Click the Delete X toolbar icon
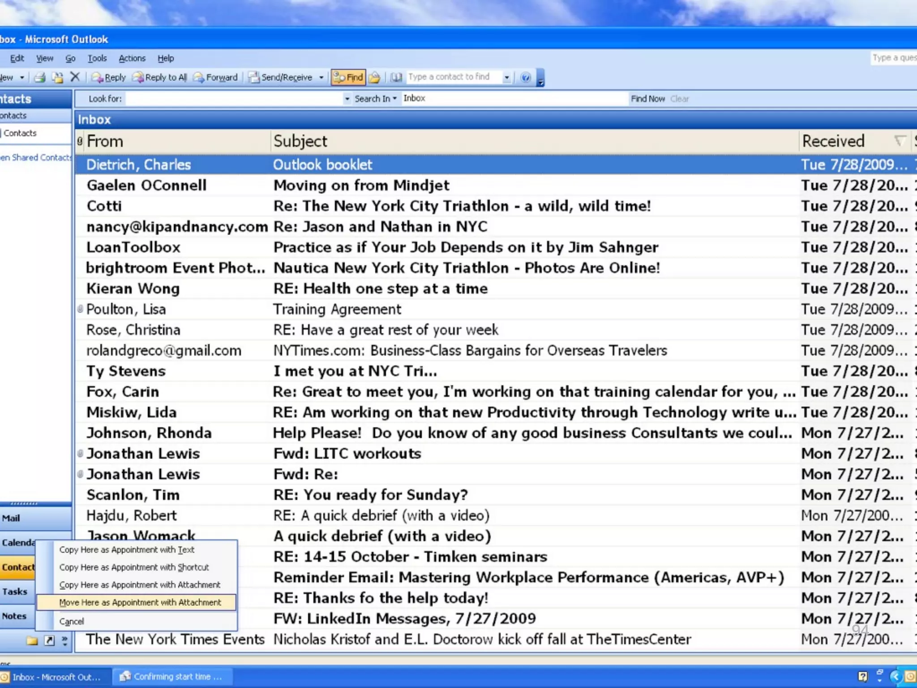917x688 pixels. click(75, 77)
